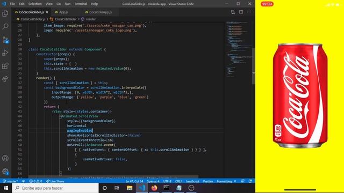This screenshot has height=193, width=344.
Task: Open notifications bell in status bar
Action: (250, 181)
